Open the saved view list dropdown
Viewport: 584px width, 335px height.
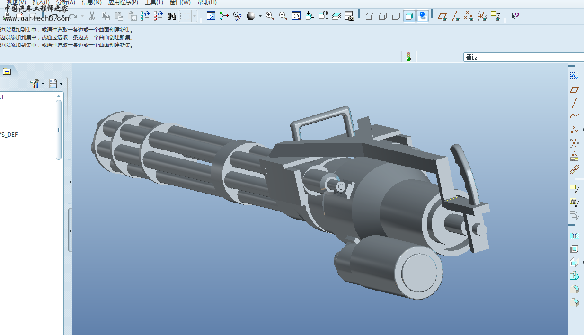(323, 16)
